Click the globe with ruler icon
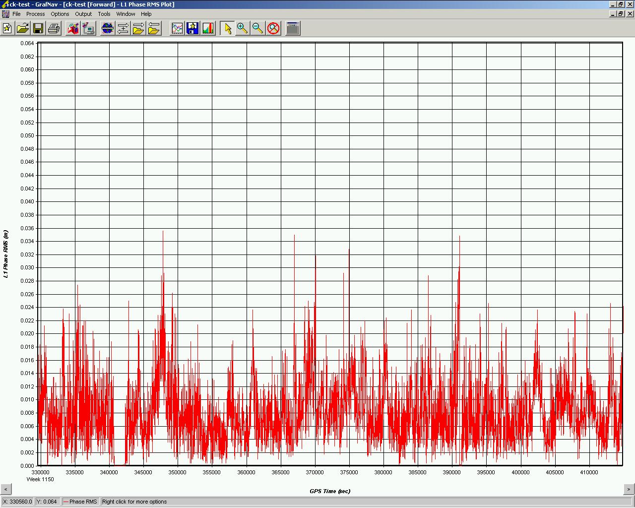The image size is (635, 508). [x=107, y=28]
